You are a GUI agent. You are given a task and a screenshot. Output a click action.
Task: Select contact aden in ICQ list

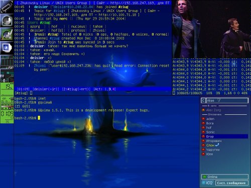(x=210, y=119)
